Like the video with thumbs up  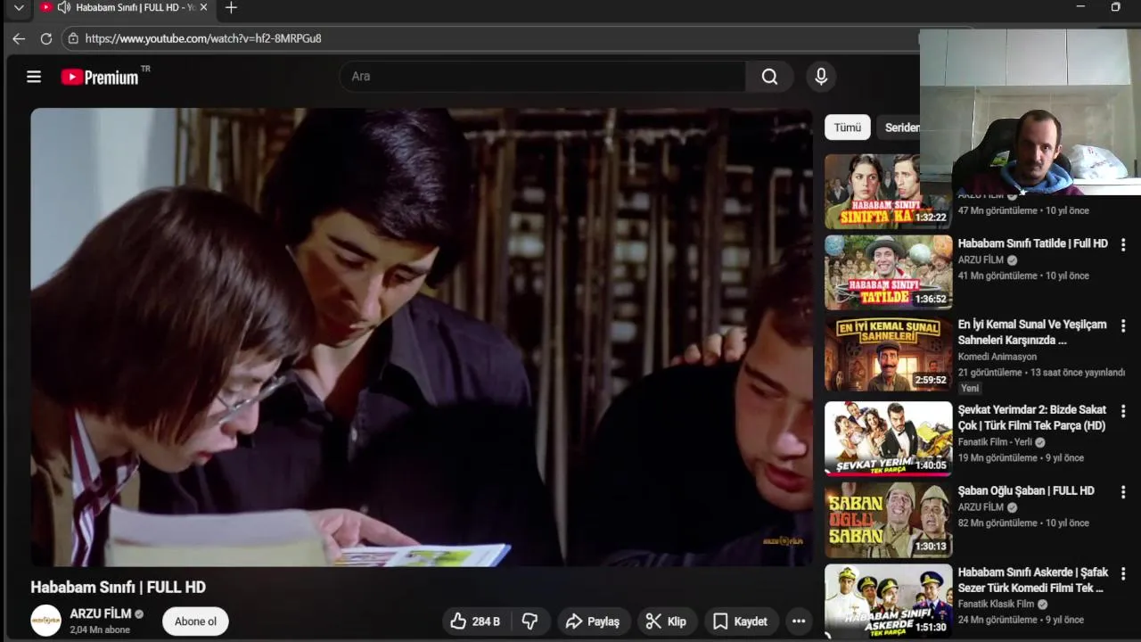coord(475,621)
